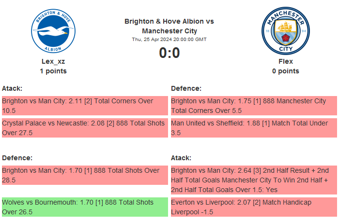The width and height of the screenshot is (339, 222).
Task: Click the Flex 0 points label
Action: tap(285, 71)
